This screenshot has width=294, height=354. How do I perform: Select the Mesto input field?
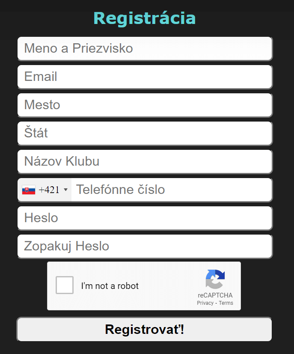click(145, 105)
